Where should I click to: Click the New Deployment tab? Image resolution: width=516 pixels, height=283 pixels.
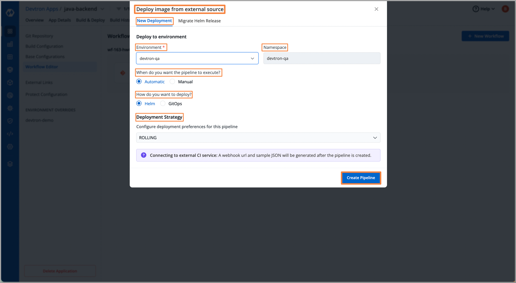[155, 21]
